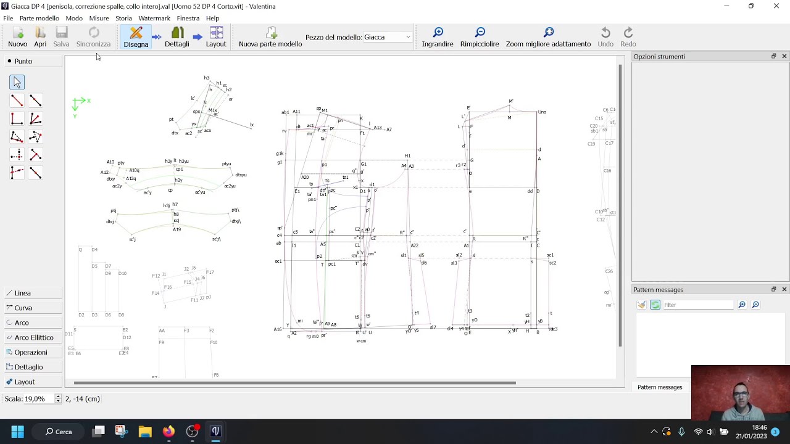Open the File menu
Screen dimensions: 790x444
coord(8,18)
